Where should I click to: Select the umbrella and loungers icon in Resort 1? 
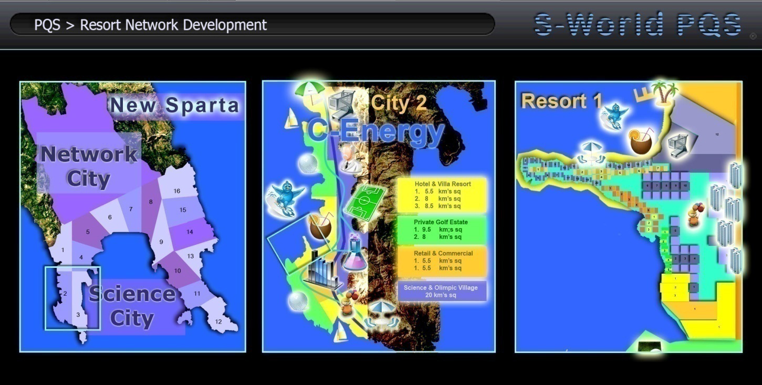[592, 153]
